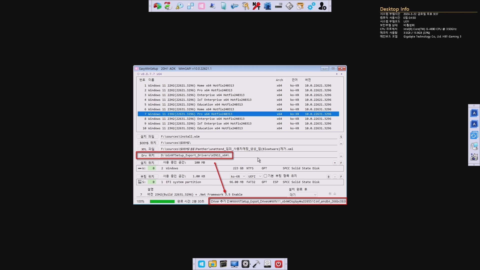480x270 pixels.
Task: Click the screenshot camera icon in right sidebar
Action: click(x=474, y=157)
